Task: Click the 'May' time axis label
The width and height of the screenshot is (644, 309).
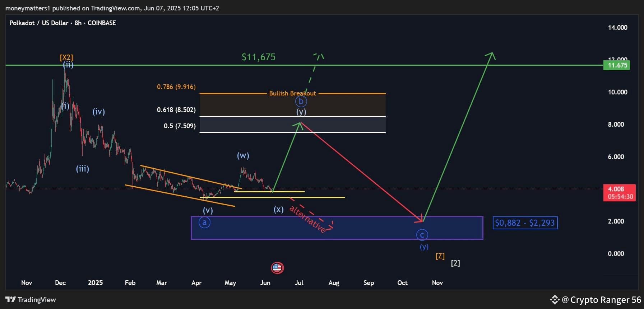Action: coord(230,283)
